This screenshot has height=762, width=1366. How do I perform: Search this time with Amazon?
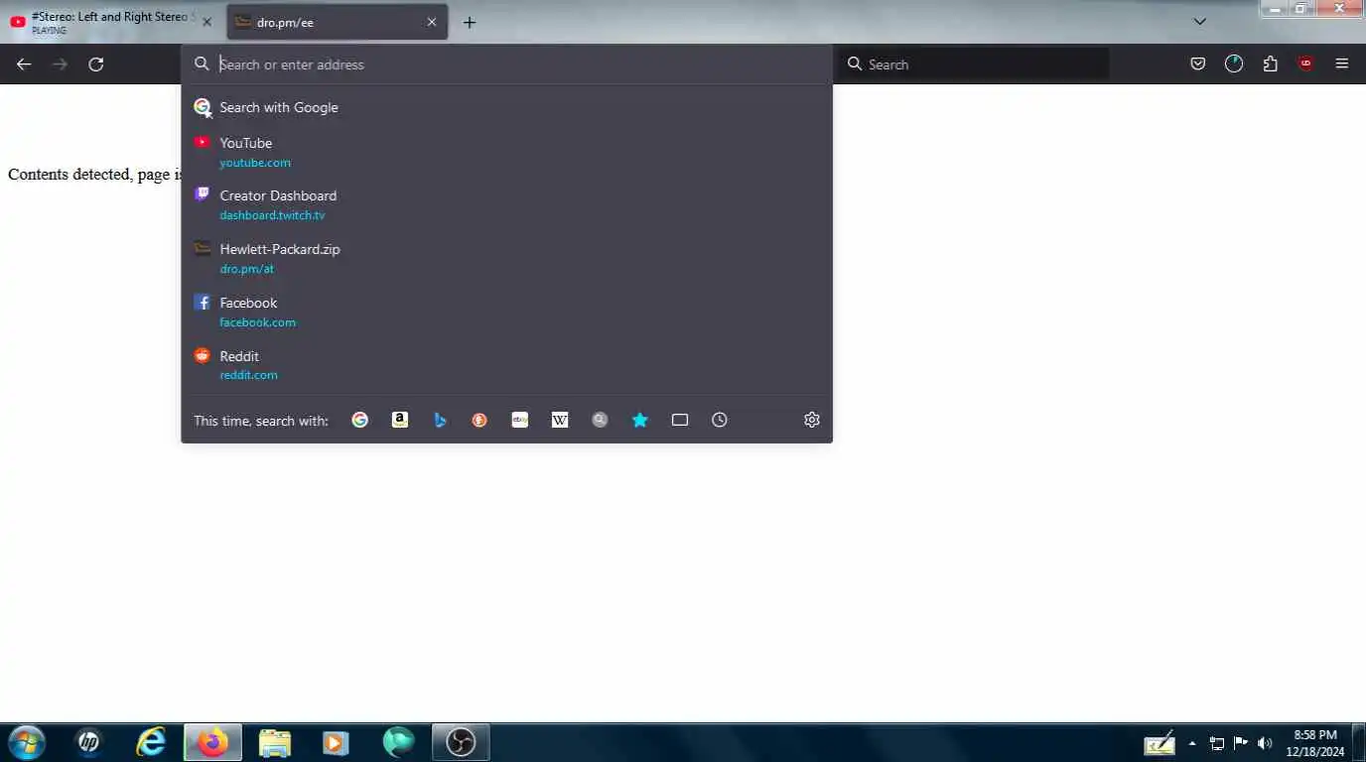pyautogui.click(x=400, y=420)
